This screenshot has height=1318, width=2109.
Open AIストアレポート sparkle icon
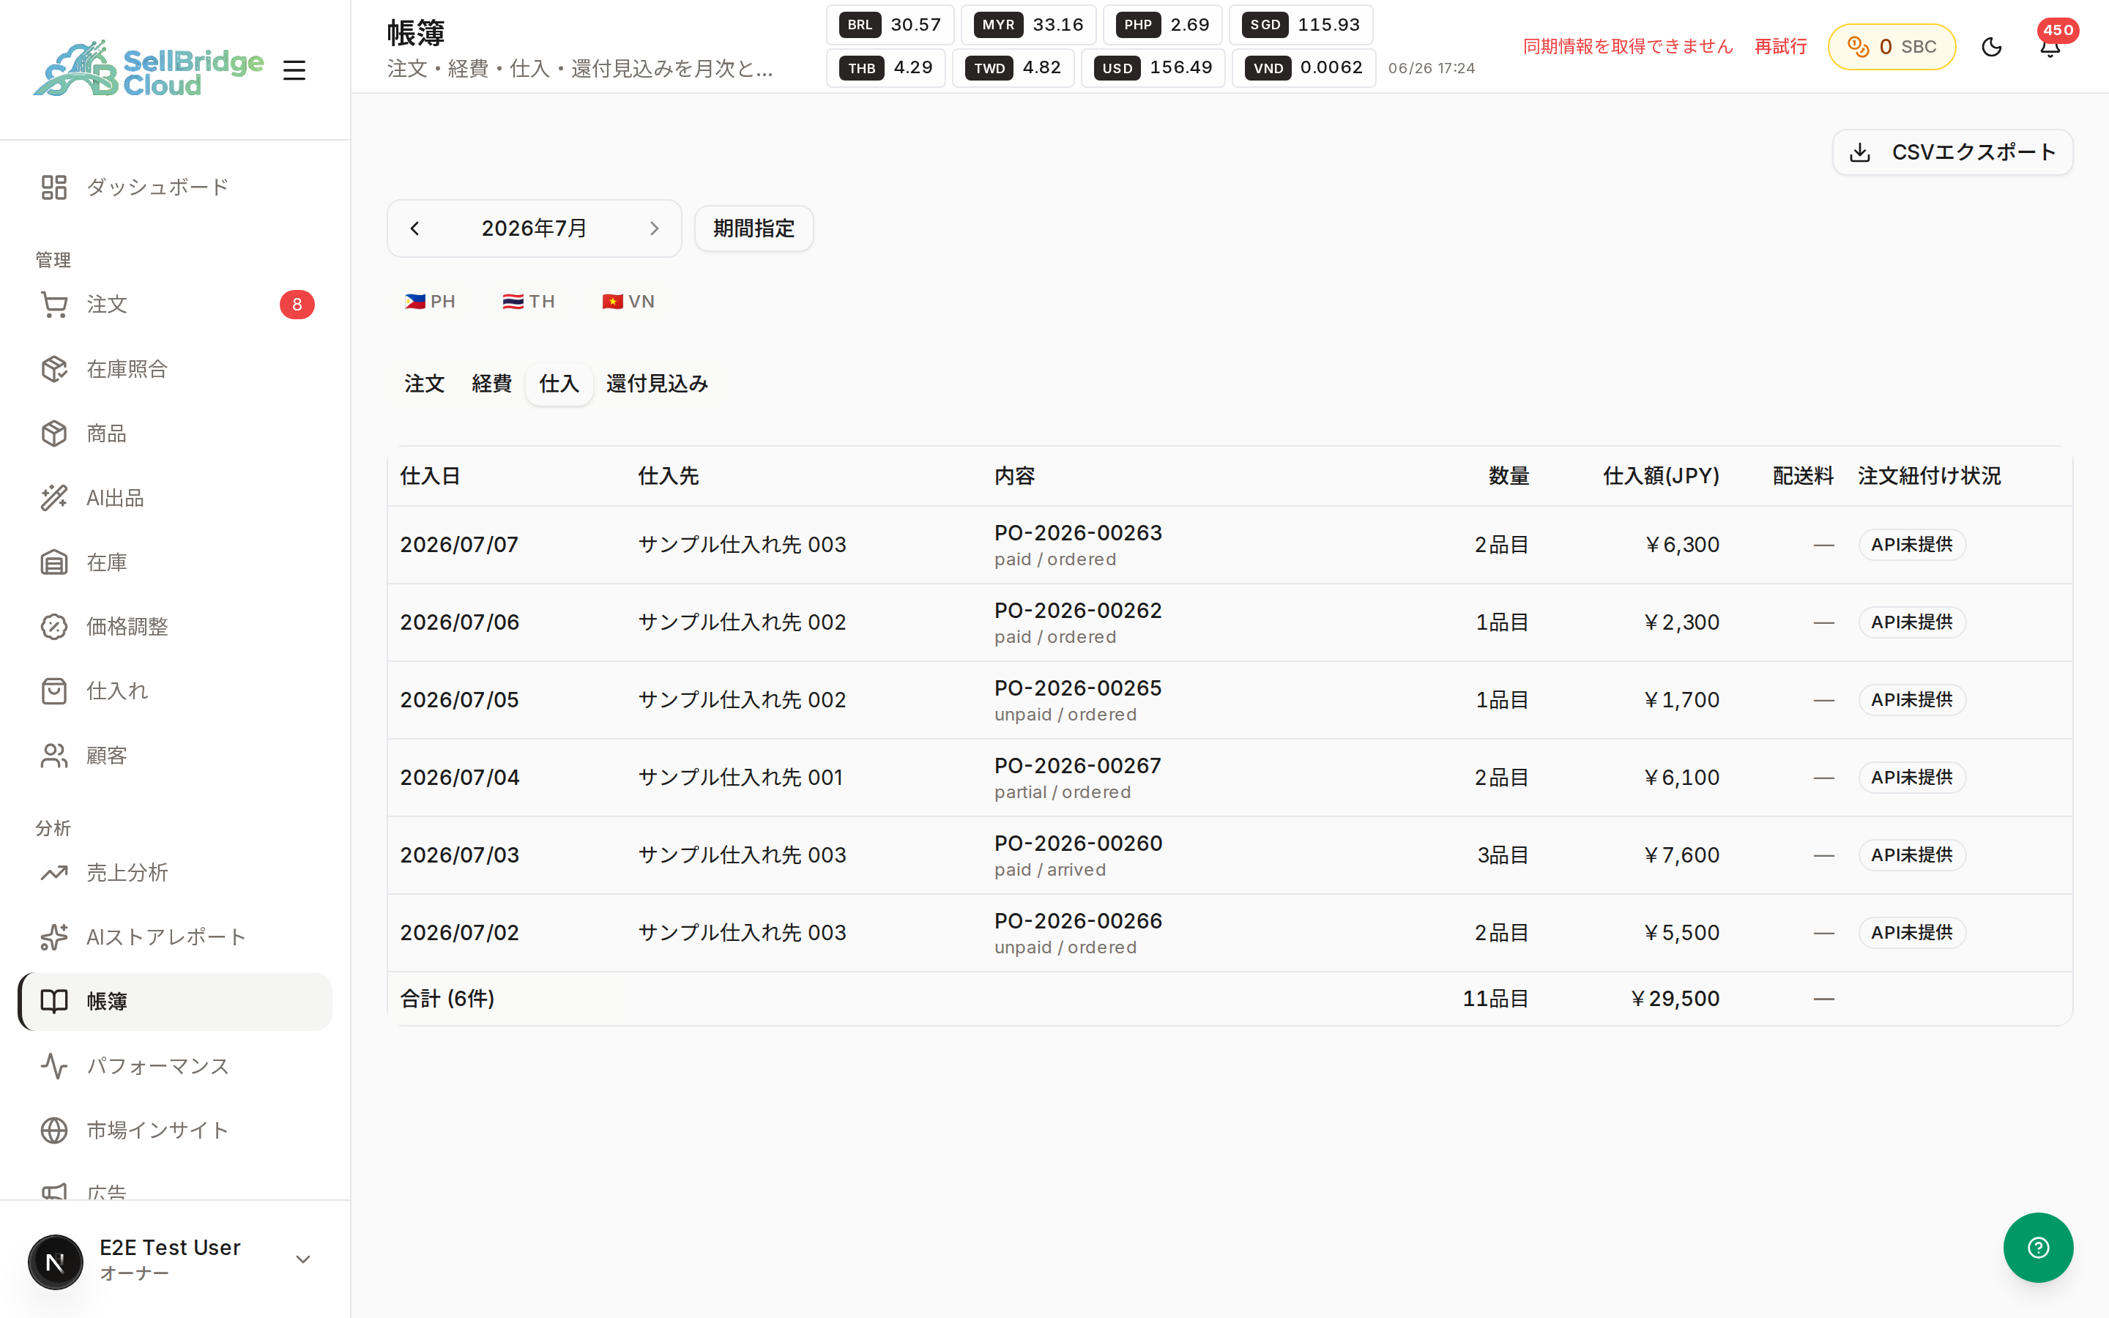coord(54,937)
